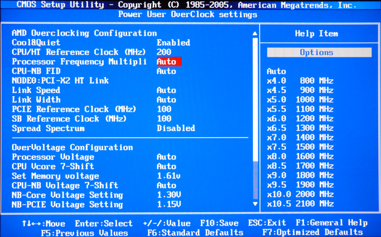Image resolution: width=381 pixels, height=237 pixels.
Task: Select the CPU/HT Reference Clock (MHz) label
Action: coord(79,52)
